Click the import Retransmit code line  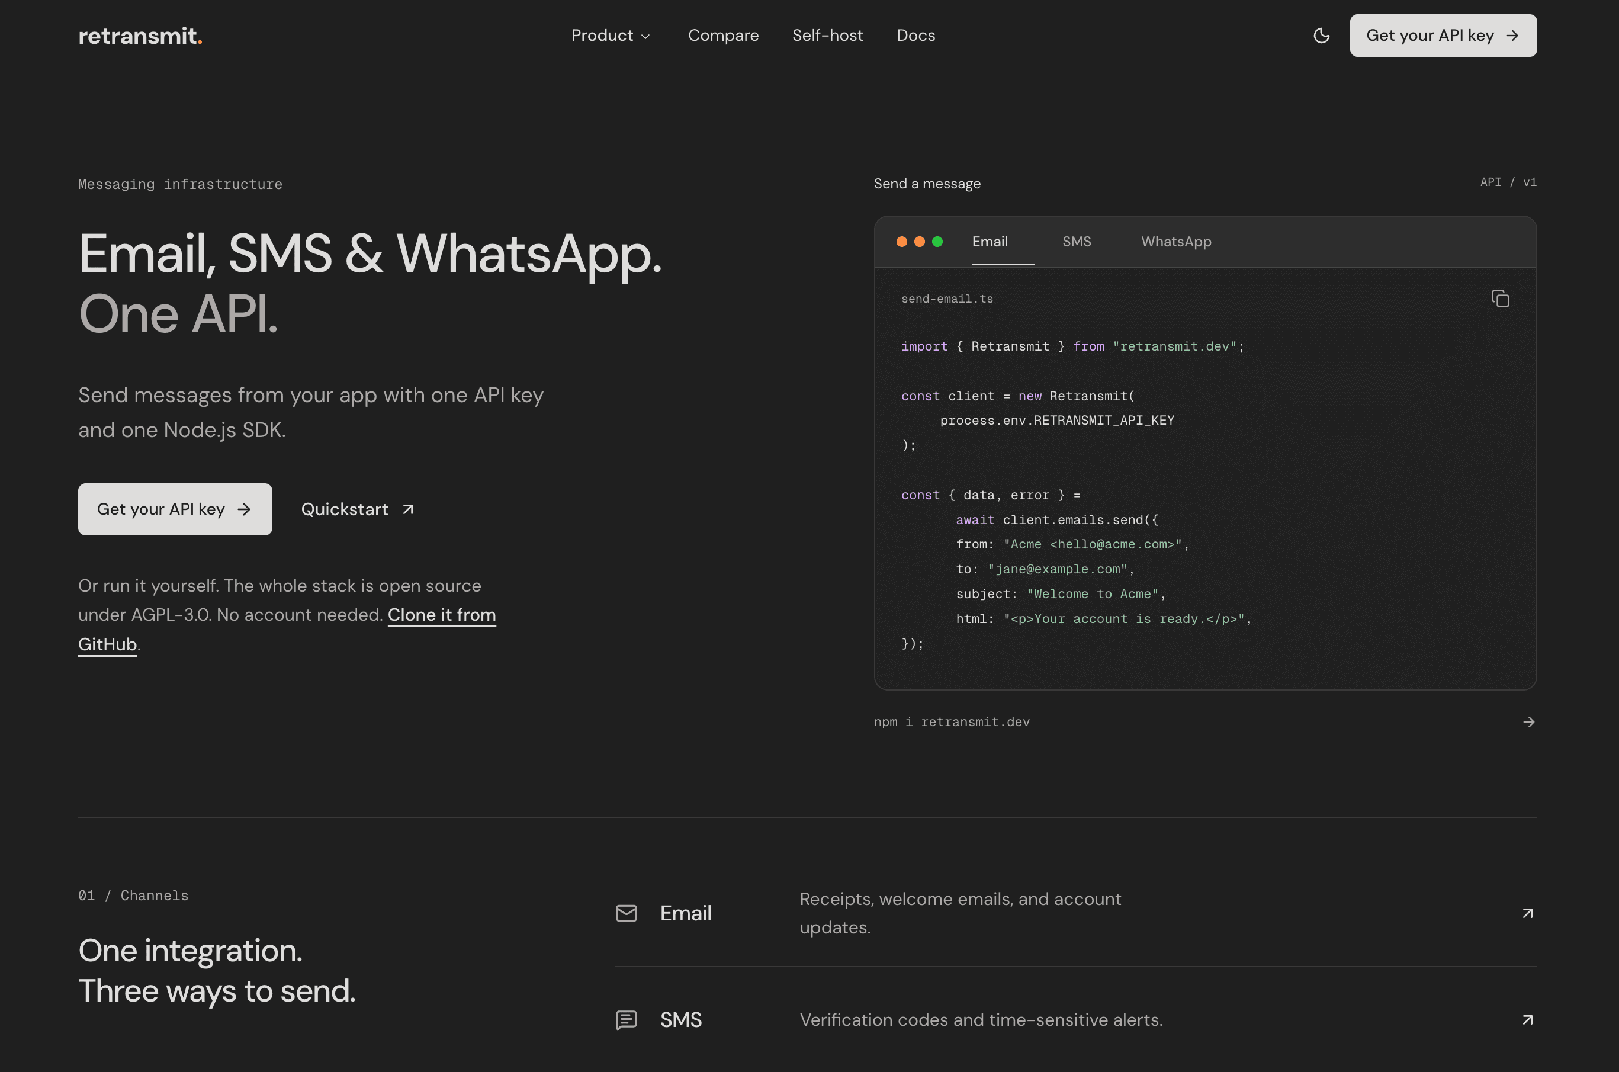click(x=1072, y=346)
